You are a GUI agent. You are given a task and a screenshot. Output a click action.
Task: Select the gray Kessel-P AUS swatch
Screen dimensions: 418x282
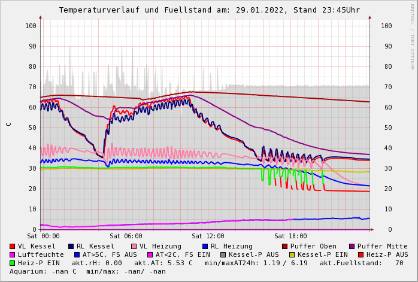tap(223, 255)
